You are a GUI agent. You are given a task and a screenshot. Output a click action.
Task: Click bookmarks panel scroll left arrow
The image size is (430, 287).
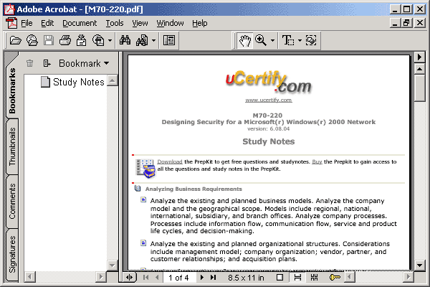(x=29, y=277)
